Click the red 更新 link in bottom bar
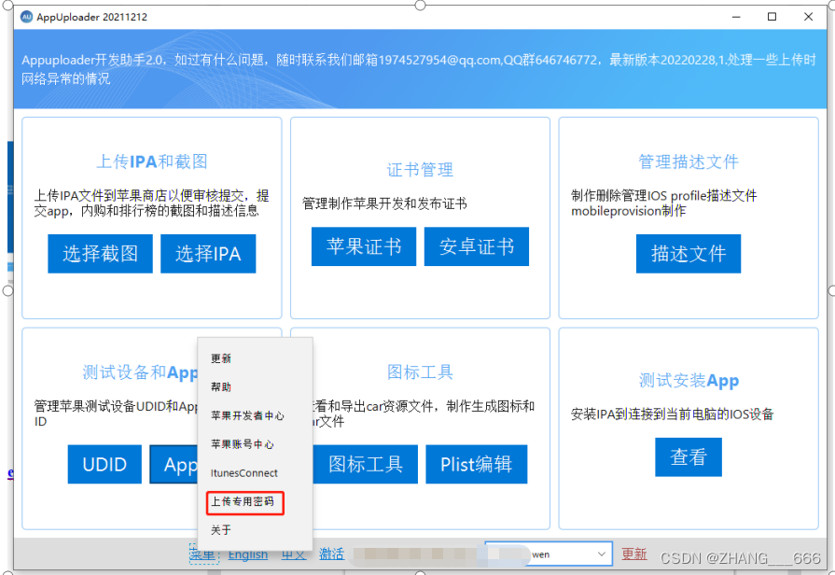The image size is (835, 575). tap(634, 554)
